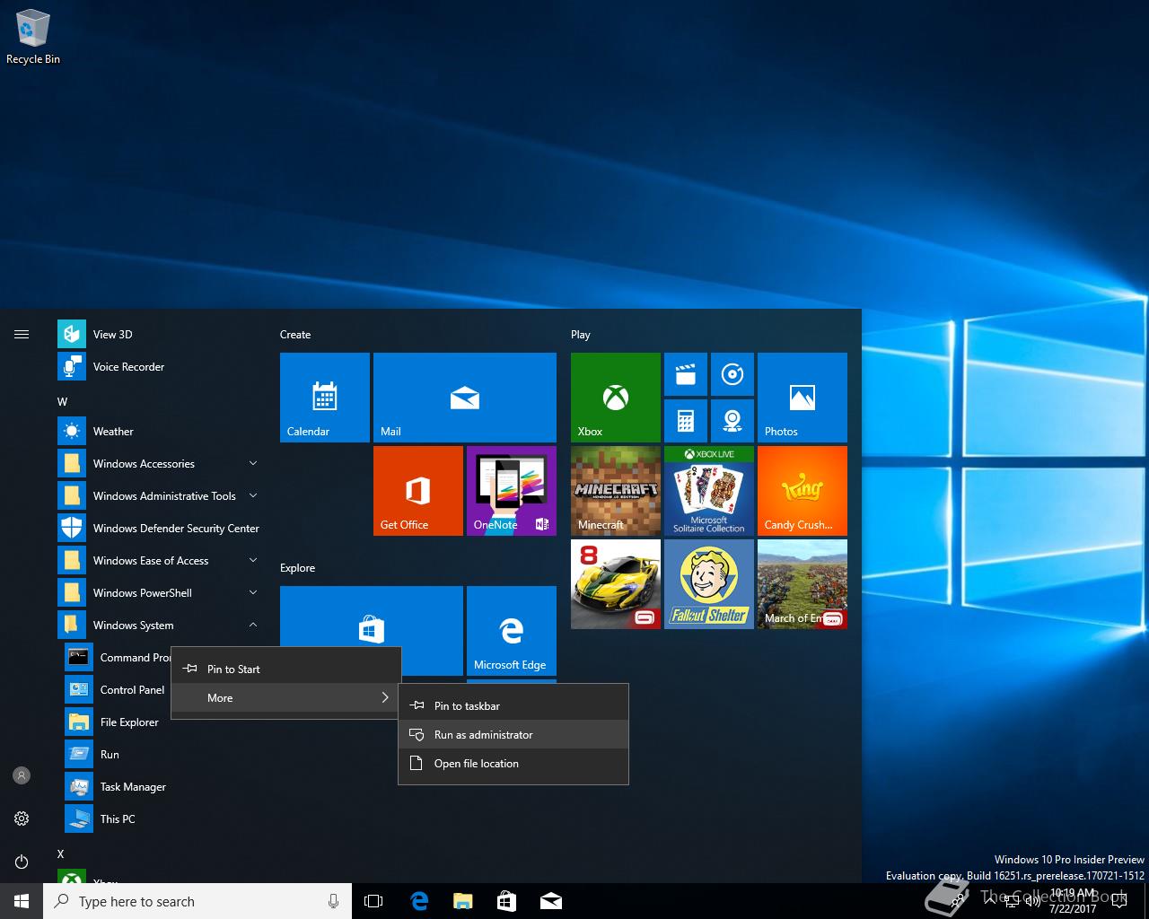Image resolution: width=1149 pixels, height=919 pixels.
Task: Click the Type here to search box
Action: [x=197, y=901]
